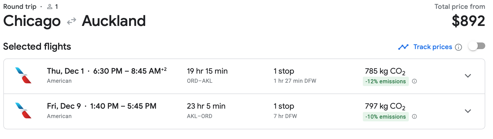Expand the Thu, Dec 1 flight details
Viewport: 493px width, 139px height.
(x=468, y=76)
